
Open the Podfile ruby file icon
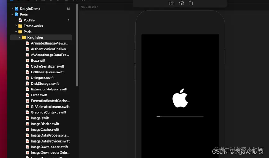tap(20, 20)
